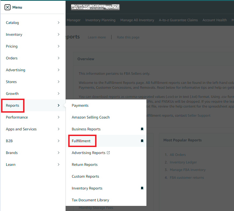Select Growth in the side menu

(x=12, y=94)
